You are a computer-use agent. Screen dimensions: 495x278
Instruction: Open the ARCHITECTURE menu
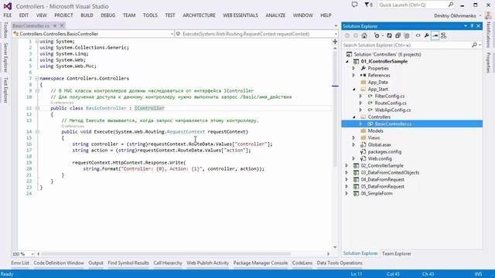199,15
